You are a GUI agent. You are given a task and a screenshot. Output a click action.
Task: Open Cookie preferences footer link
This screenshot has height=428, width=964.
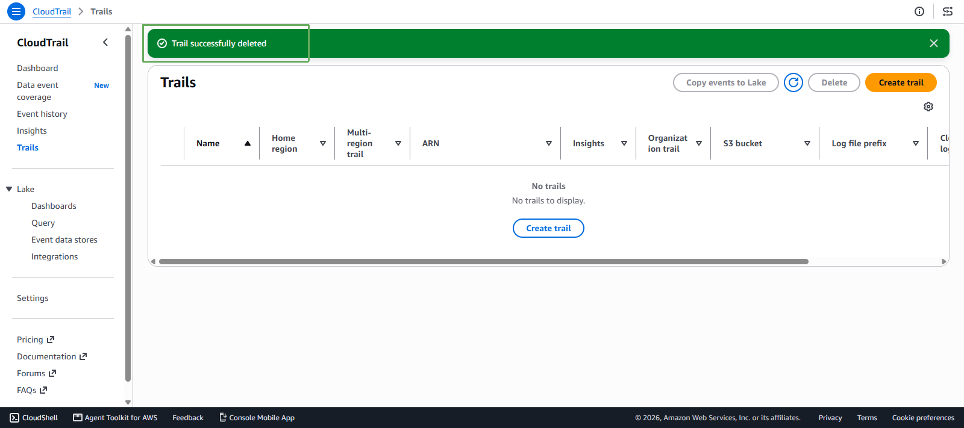[923, 418]
